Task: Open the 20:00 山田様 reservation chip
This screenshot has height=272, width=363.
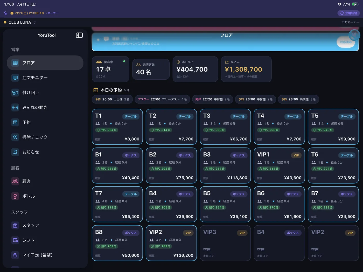Action: coord(112,99)
